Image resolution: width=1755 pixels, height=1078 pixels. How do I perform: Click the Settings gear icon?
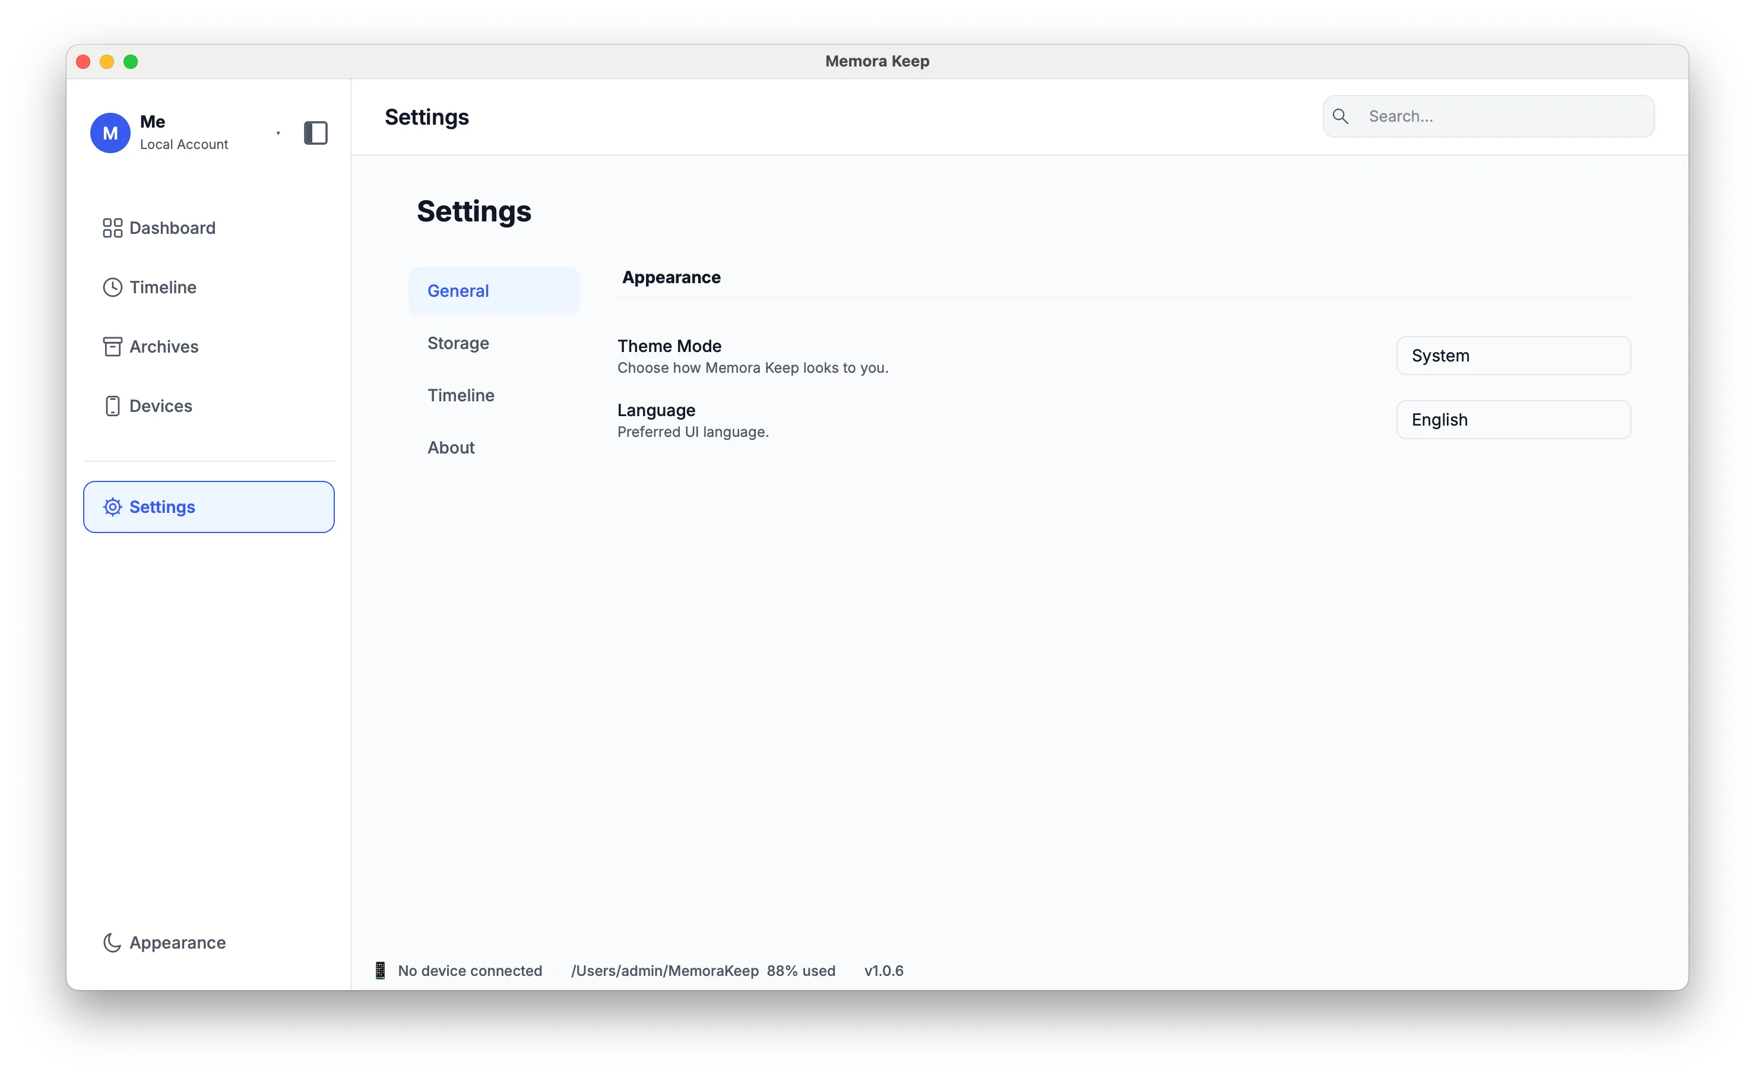click(112, 507)
